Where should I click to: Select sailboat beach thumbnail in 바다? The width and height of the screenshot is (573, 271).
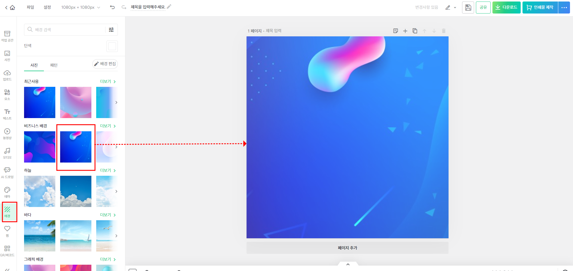pyautogui.click(x=76, y=236)
